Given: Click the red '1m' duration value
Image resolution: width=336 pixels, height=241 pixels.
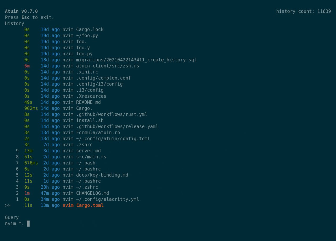Looking at the screenshot, I should pyautogui.click(x=27, y=193).
